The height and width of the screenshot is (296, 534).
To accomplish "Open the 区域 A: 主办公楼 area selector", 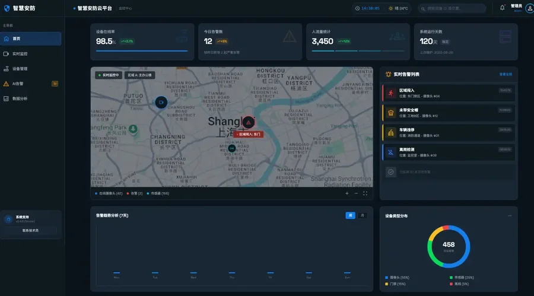I will coord(139,75).
